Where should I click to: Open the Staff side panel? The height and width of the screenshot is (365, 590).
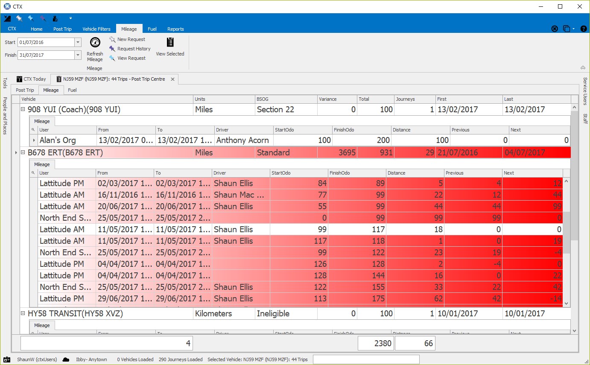(585, 119)
